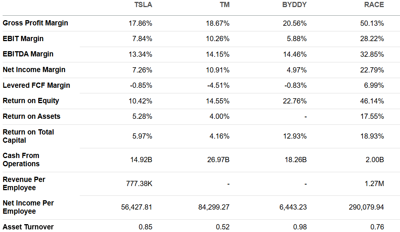Image resolution: width=400 pixels, height=232 pixels.
Task: Click TM's 26.97B cash from operations
Action: tap(218, 160)
